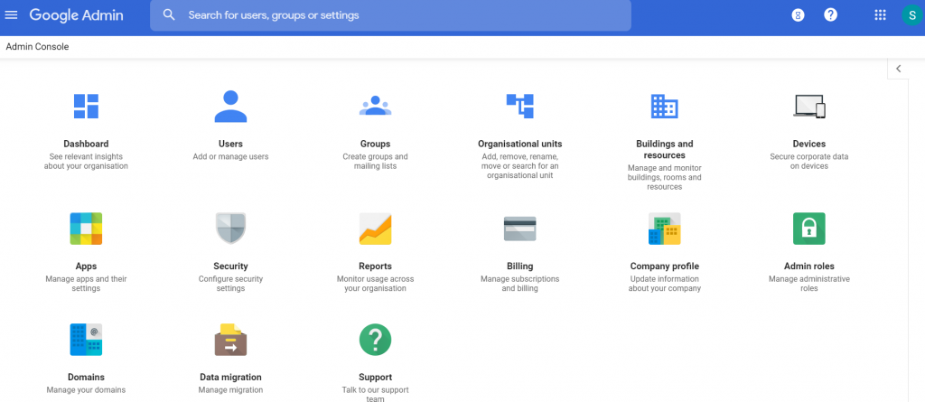Screen dimensions: 925x402
Task: Click 'Secure corporate data on devices' text
Action: point(809,162)
